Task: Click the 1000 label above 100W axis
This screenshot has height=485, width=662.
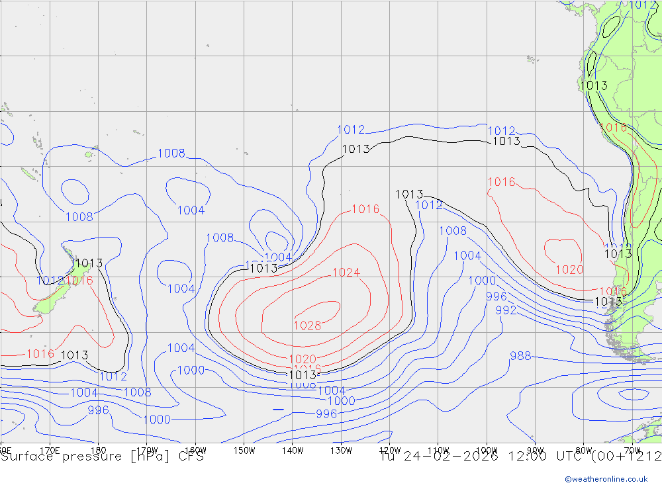Action: tap(481, 281)
